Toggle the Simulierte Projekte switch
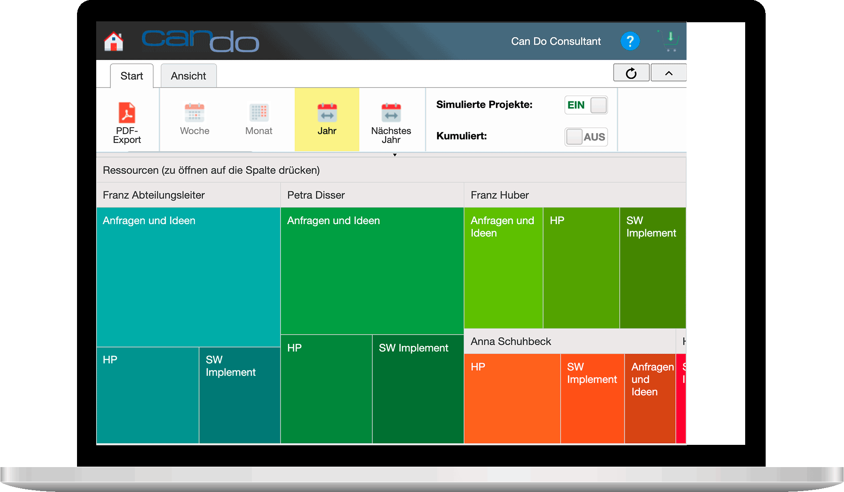 pos(586,105)
